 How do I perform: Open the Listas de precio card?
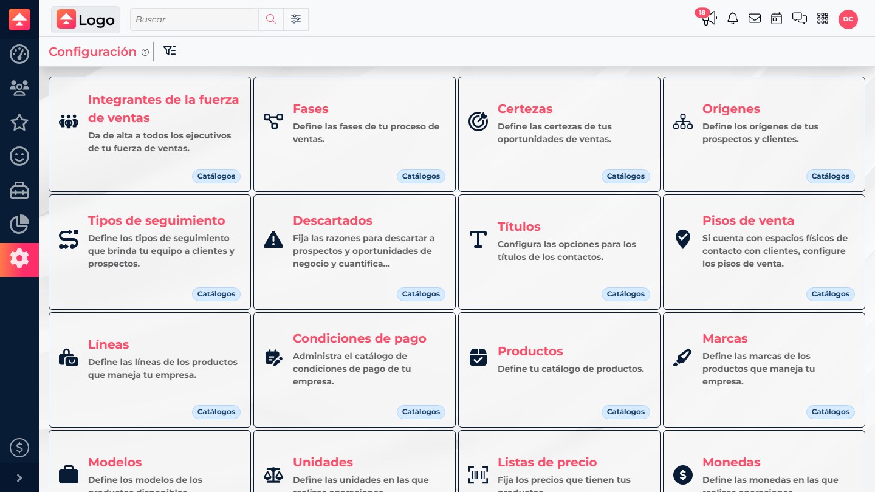point(559,461)
